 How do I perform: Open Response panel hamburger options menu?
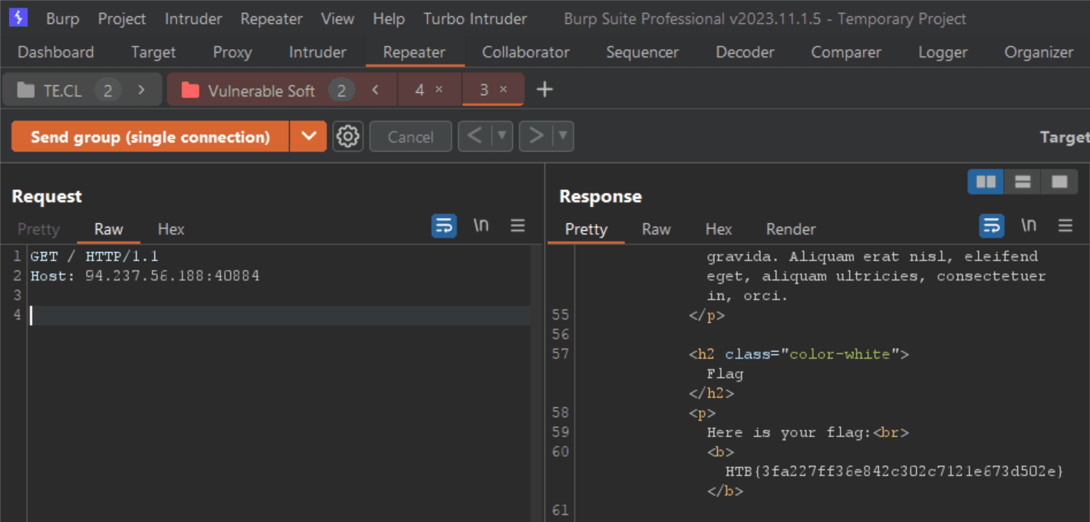point(1065,225)
